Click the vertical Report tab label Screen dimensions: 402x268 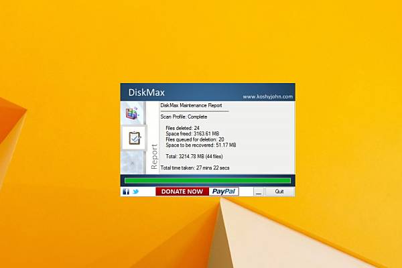pyautogui.click(x=154, y=157)
